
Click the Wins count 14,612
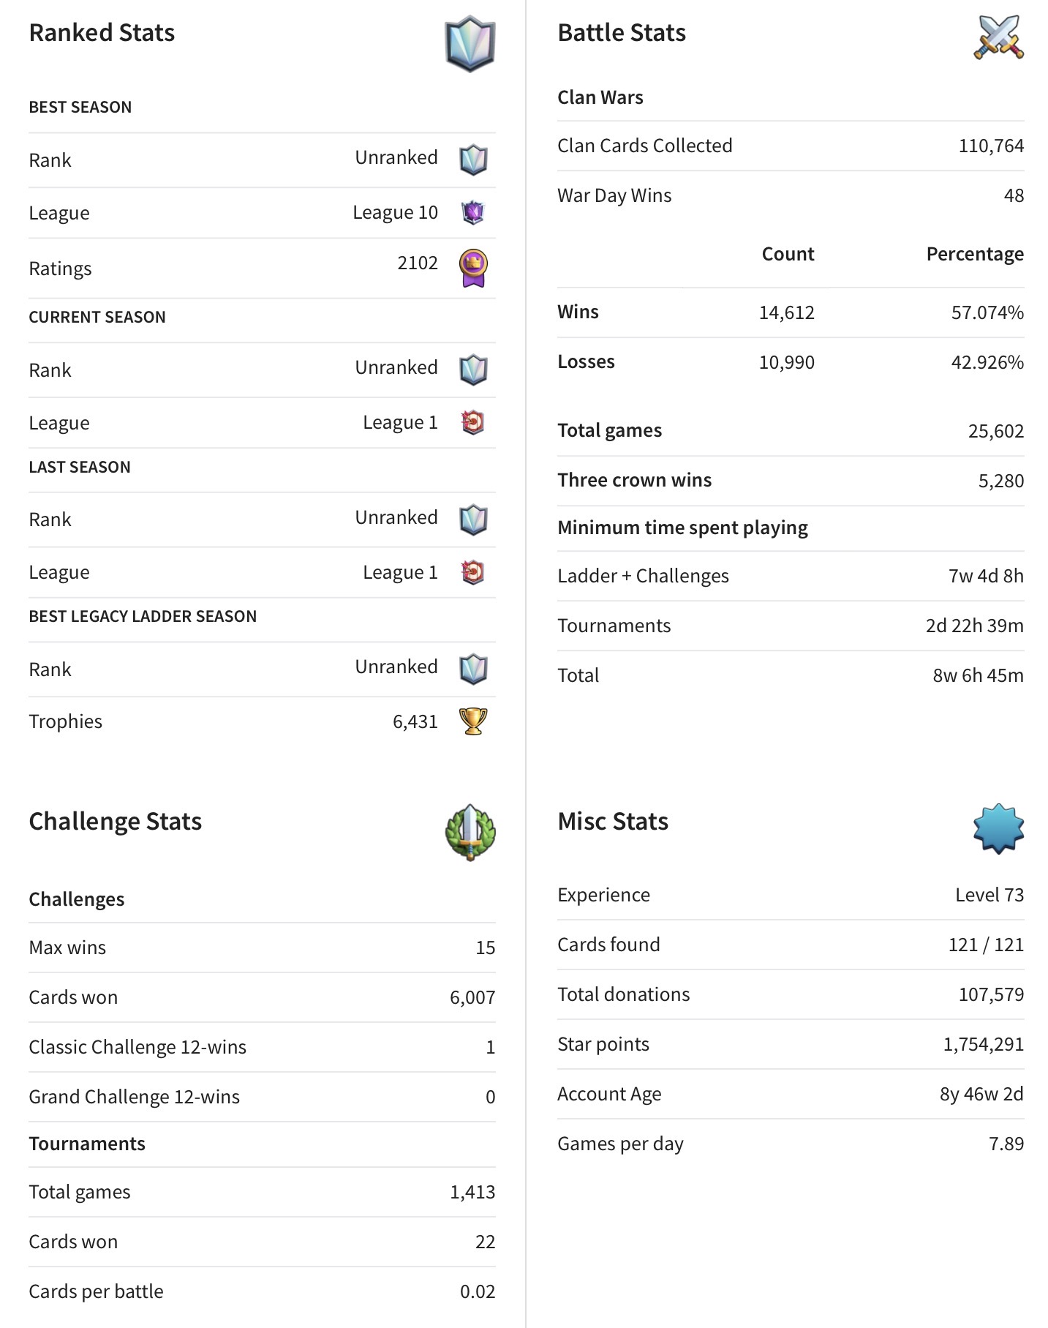786,312
